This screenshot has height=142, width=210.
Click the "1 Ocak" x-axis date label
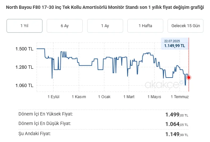[104, 97]
